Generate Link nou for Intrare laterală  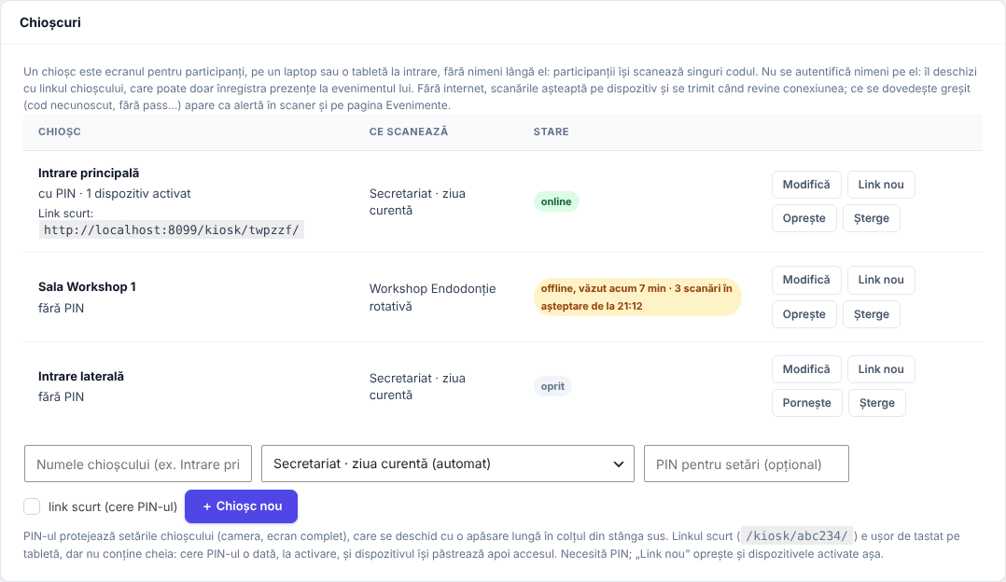tap(881, 369)
